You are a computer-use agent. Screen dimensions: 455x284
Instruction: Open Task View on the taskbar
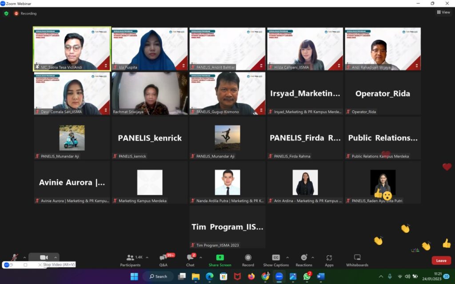(182, 276)
